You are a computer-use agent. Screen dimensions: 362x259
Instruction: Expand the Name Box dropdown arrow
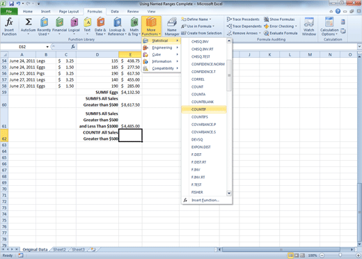47,47
